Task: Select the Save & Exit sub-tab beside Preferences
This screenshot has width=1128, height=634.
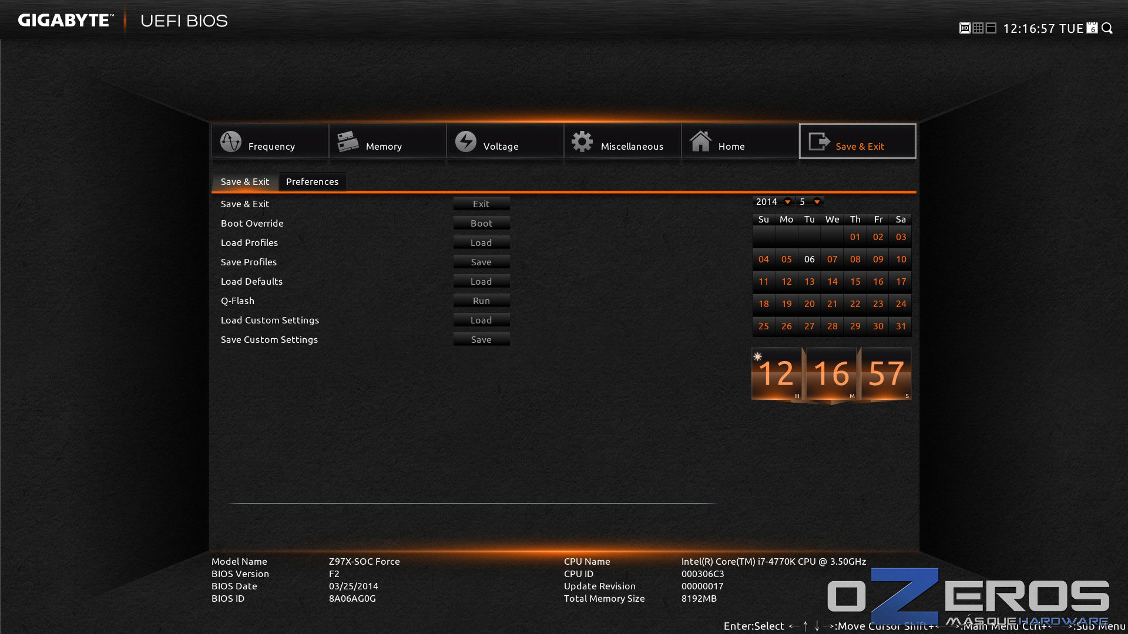Action: point(244,182)
